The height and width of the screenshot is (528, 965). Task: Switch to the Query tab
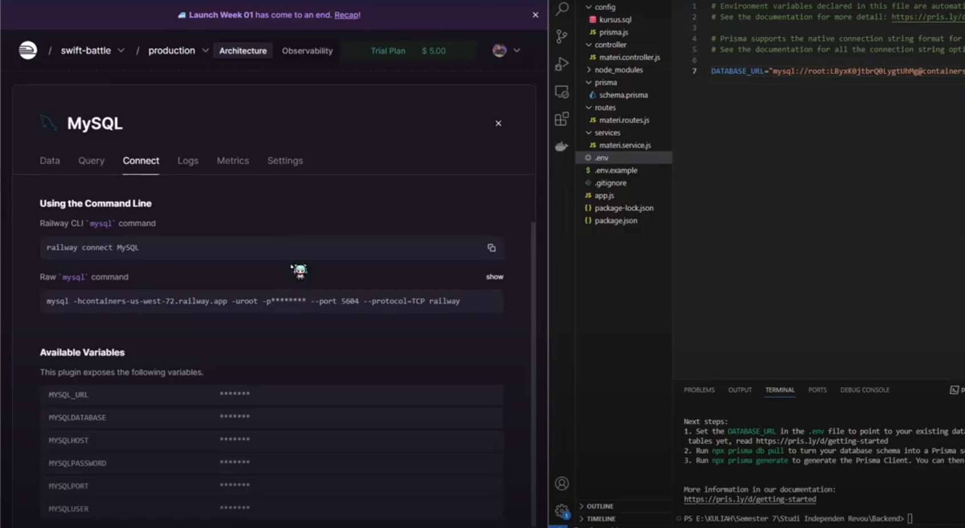tap(91, 161)
